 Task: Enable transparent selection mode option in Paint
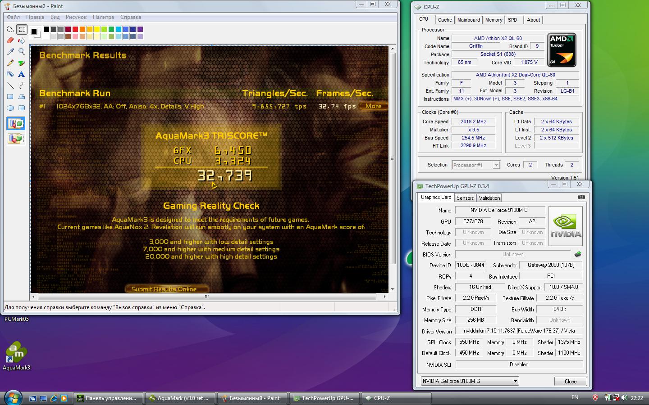(x=16, y=138)
